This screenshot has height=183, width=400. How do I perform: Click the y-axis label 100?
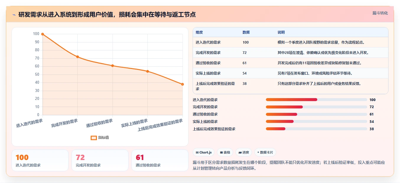(36, 34)
